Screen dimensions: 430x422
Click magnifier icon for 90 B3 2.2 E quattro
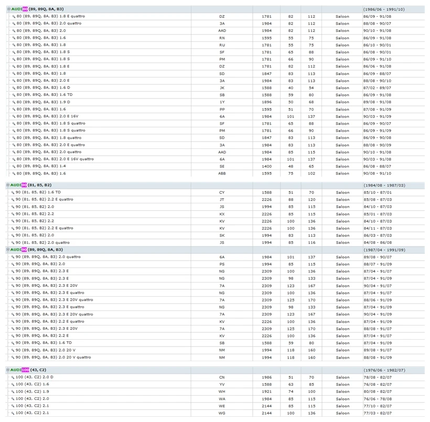coord(13,321)
